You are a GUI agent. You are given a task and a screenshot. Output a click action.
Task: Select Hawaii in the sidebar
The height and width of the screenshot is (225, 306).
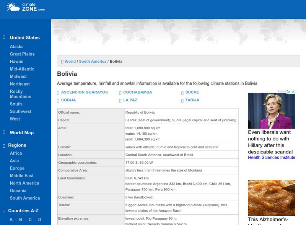(16, 61)
